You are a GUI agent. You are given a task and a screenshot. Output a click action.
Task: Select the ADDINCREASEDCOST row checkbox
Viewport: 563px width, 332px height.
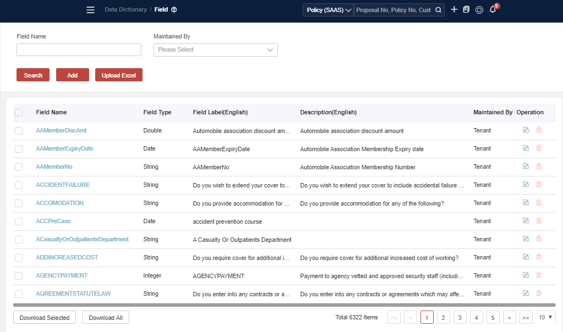coord(19,258)
